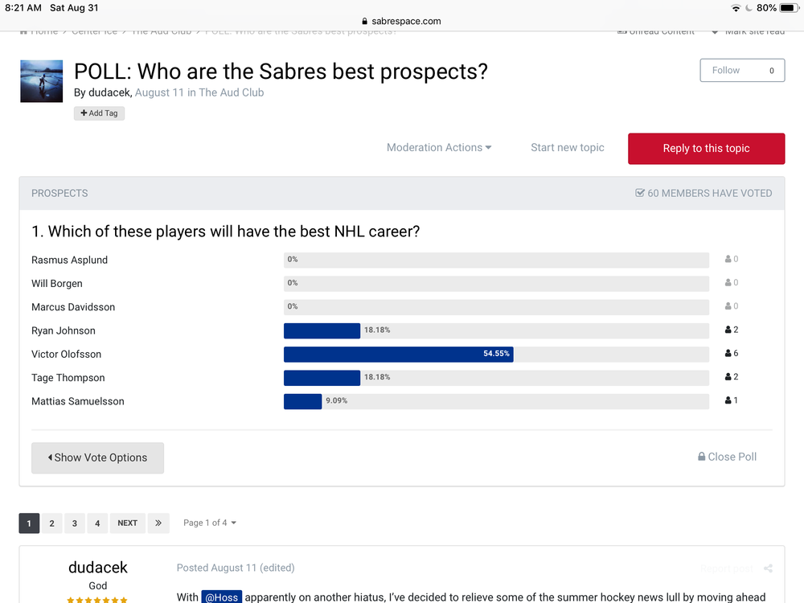Click the share icon on dudacek's post

click(768, 568)
